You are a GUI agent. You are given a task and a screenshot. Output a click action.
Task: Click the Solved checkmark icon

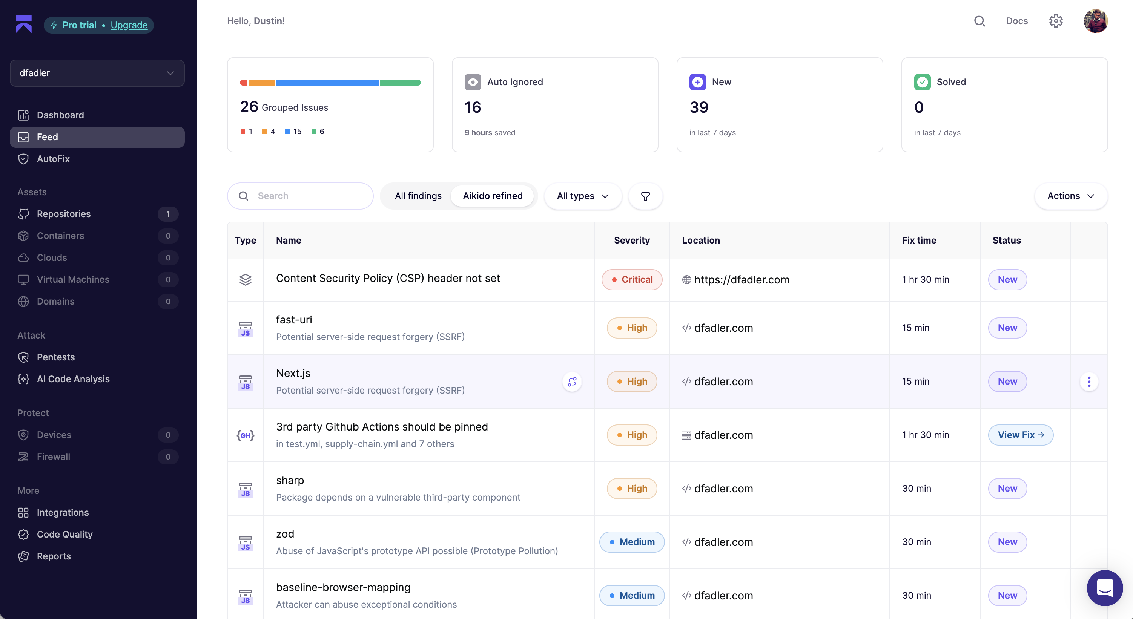[x=922, y=82]
